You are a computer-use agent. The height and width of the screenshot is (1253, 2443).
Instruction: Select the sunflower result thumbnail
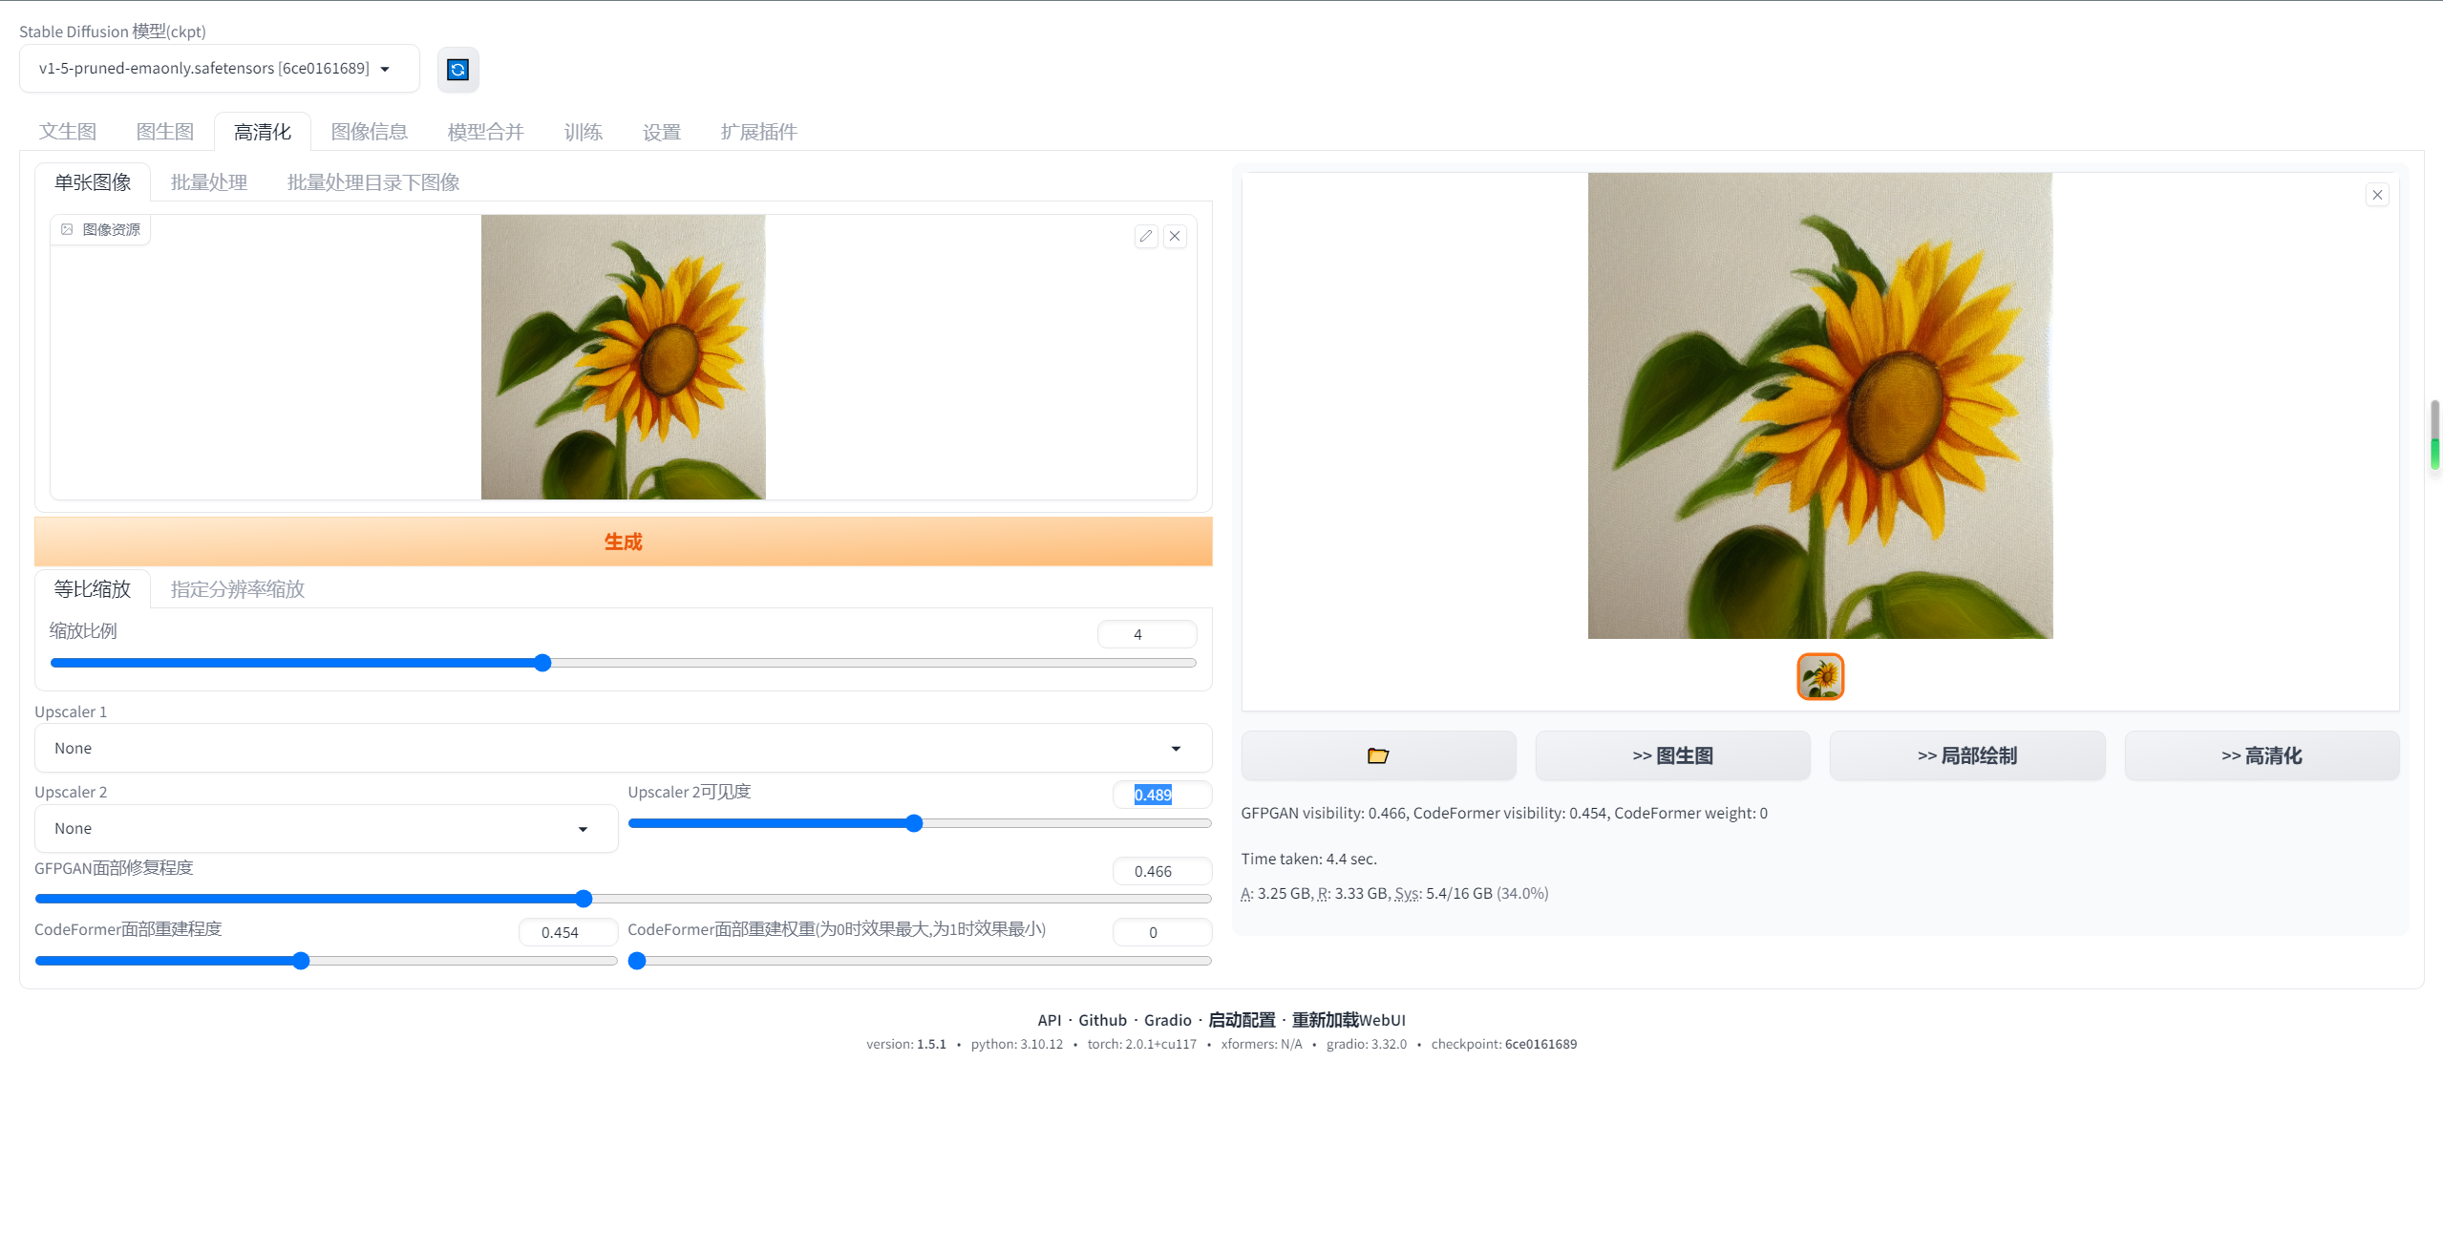coord(1819,677)
